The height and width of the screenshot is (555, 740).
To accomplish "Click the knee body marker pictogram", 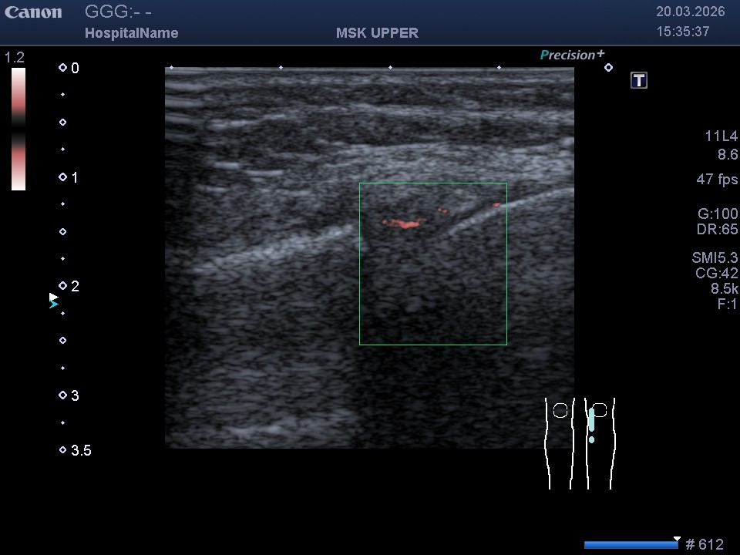I will (x=580, y=443).
